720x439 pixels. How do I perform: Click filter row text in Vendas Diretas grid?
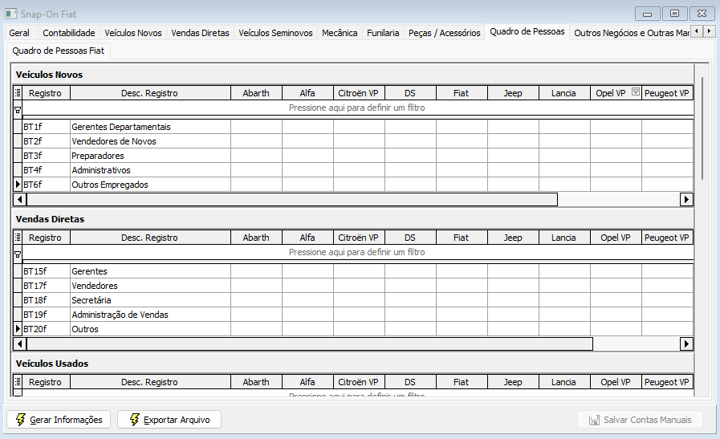pyautogui.click(x=356, y=252)
